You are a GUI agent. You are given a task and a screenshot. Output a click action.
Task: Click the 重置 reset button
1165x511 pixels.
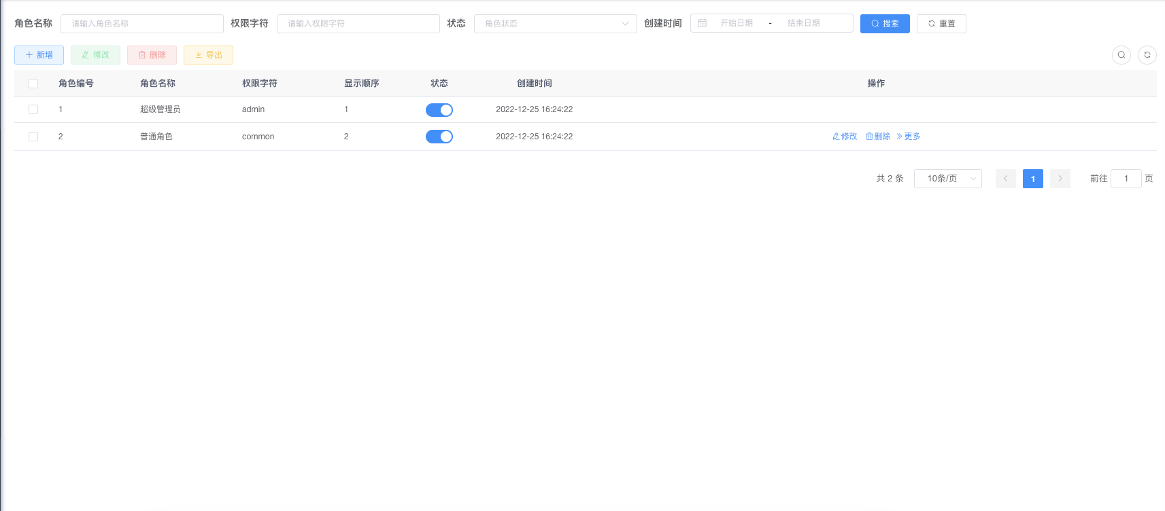(941, 24)
